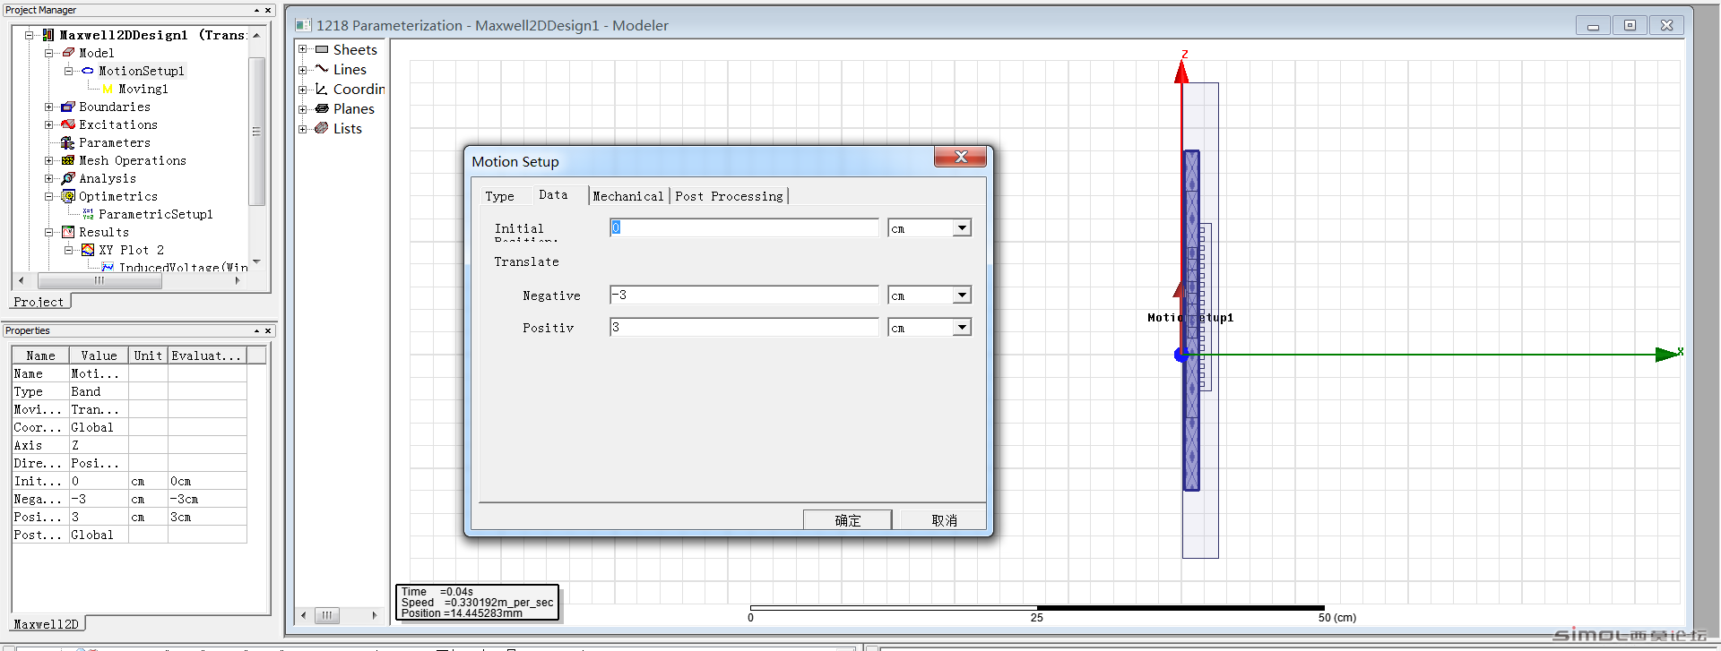Select the Project tab below the tree
The image size is (1721, 651).
point(39,302)
